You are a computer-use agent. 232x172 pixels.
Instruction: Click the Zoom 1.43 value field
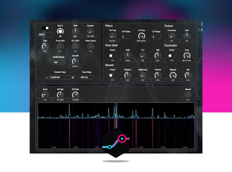[x=45, y=100]
